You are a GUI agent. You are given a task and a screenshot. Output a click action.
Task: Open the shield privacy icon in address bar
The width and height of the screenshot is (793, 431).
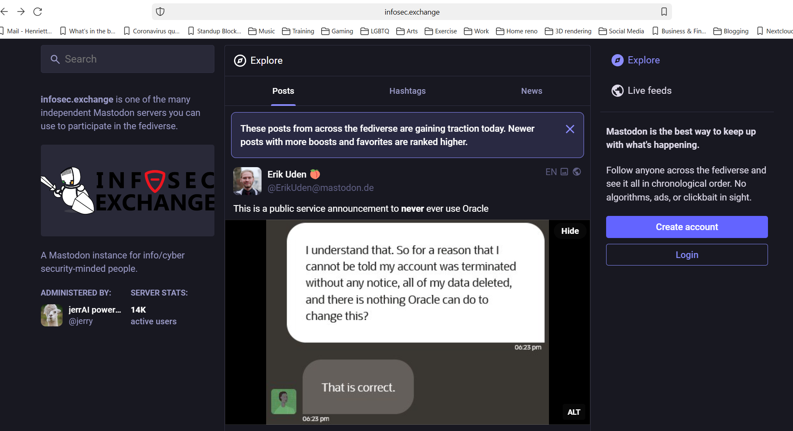coord(160,12)
